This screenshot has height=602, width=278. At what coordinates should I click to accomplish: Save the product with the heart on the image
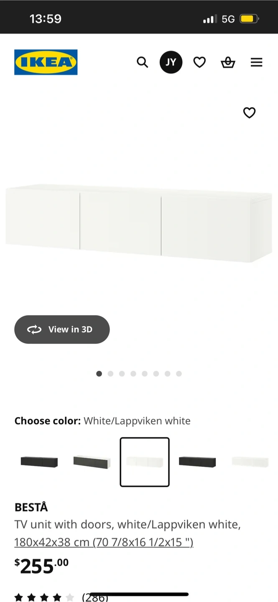pyautogui.click(x=249, y=112)
